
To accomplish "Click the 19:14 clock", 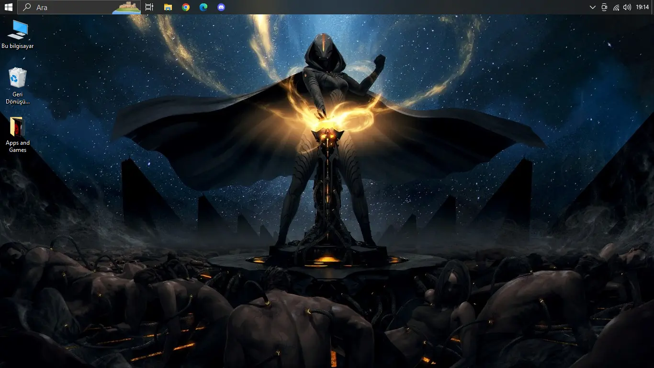I will pos(642,7).
